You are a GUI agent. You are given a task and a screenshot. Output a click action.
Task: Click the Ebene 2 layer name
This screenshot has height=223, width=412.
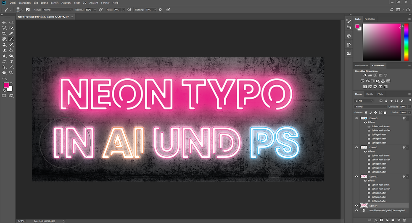[x=373, y=147]
